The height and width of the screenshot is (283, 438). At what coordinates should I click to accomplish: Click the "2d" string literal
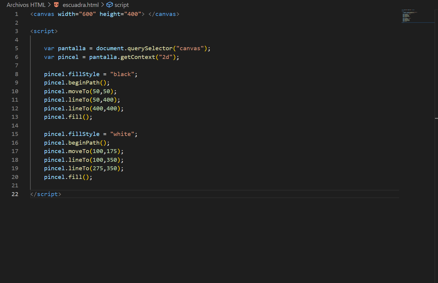pos(166,57)
